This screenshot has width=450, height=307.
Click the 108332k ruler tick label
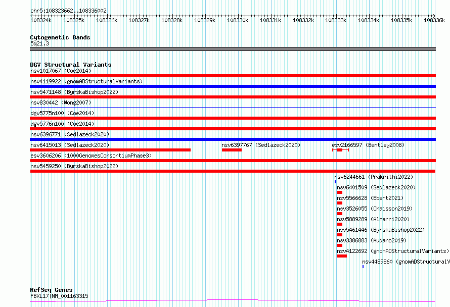(x=304, y=20)
